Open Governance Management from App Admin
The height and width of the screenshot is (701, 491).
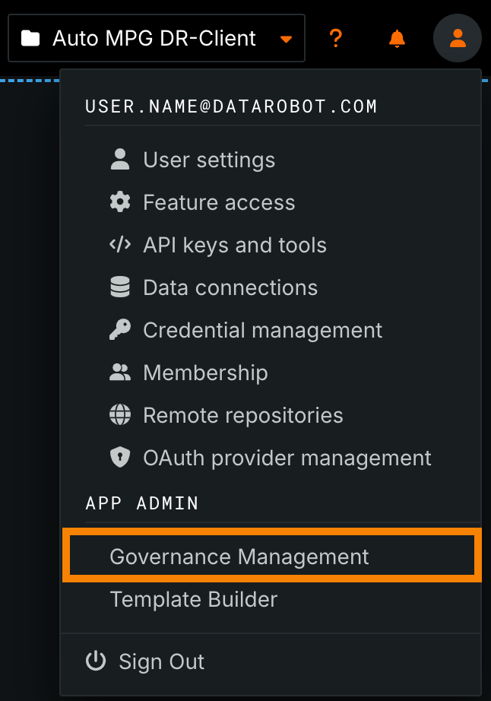pos(239,557)
